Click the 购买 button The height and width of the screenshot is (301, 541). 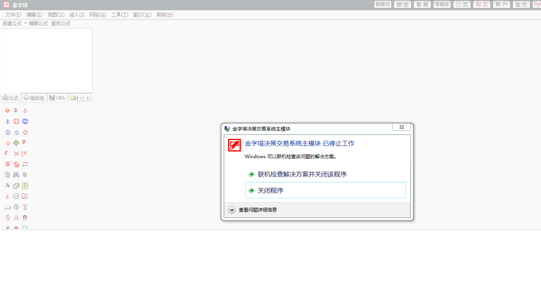click(x=482, y=4)
